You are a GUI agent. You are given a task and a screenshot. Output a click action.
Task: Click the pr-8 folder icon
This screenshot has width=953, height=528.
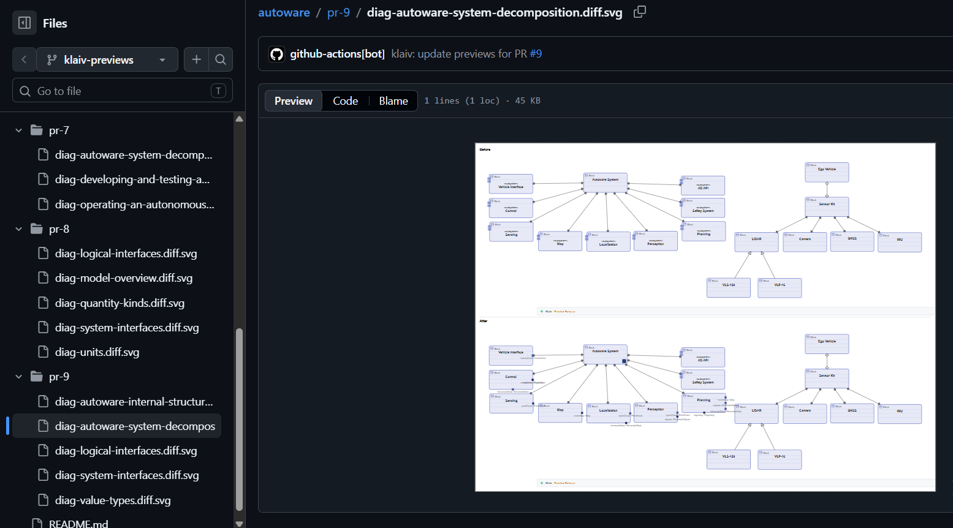pos(37,229)
